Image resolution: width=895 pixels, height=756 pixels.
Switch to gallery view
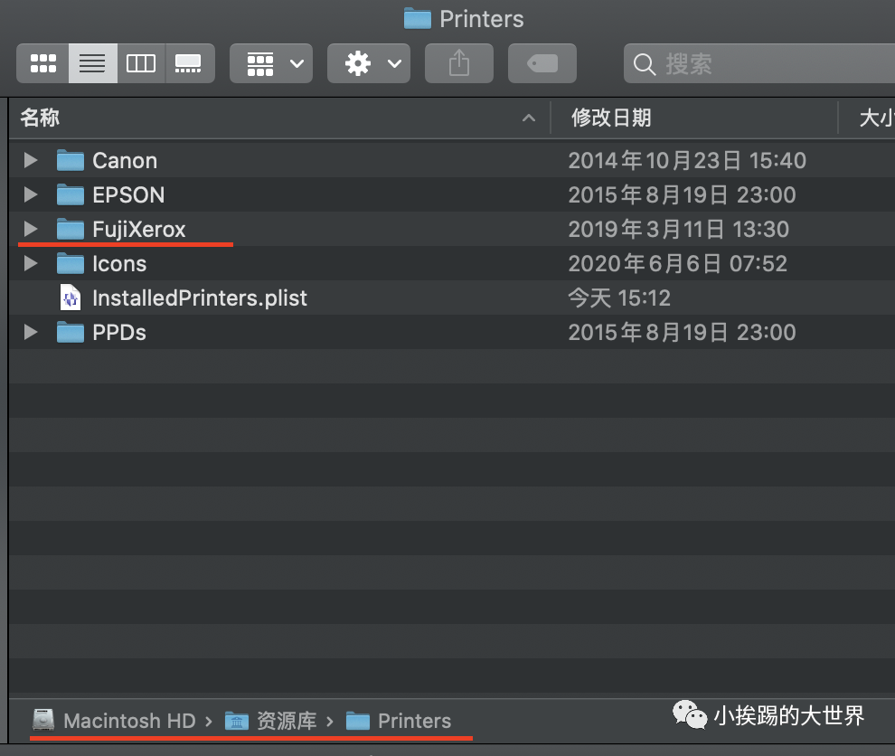pyautogui.click(x=190, y=63)
